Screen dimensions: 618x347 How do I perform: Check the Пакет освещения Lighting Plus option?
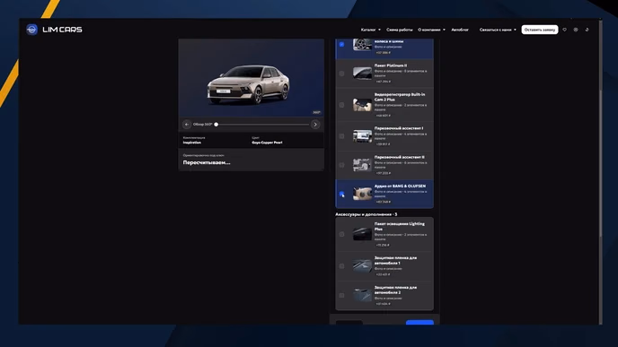[341, 234]
